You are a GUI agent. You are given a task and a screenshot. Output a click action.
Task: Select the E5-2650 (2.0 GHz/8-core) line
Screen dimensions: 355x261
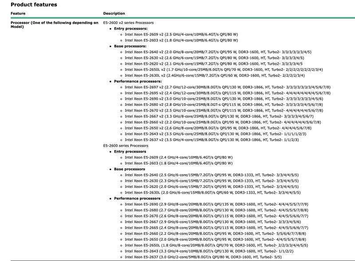[216, 240]
